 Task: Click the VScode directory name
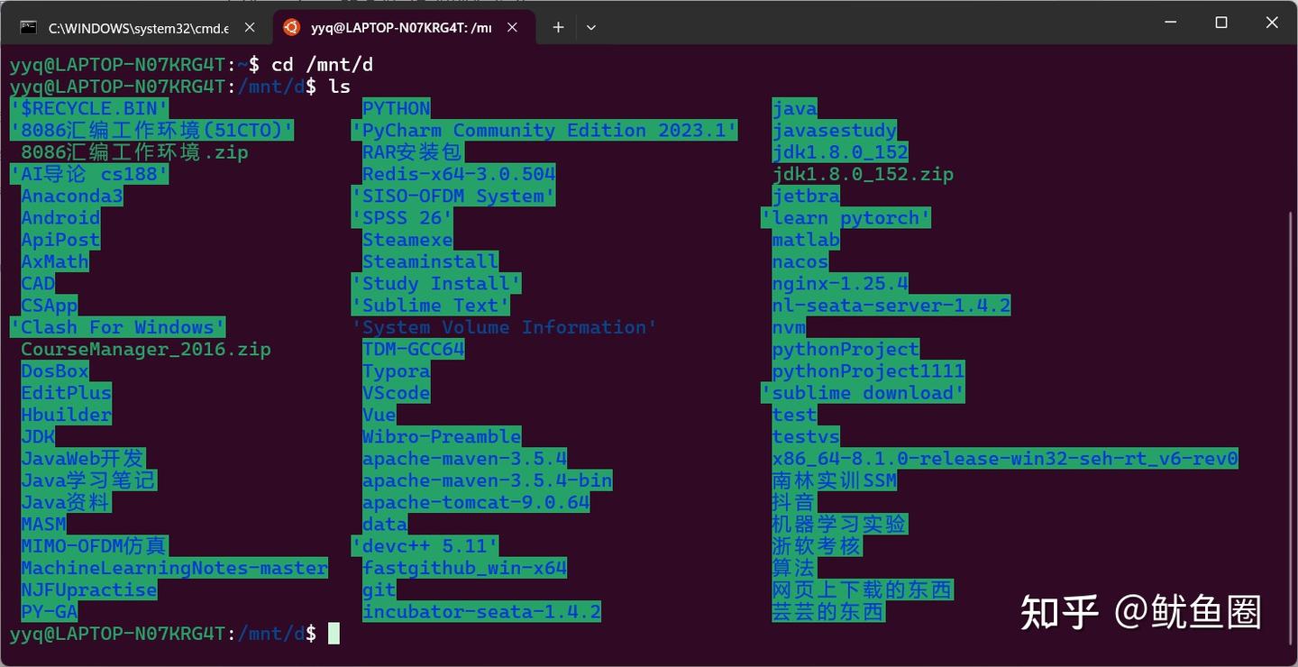(x=396, y=393)
